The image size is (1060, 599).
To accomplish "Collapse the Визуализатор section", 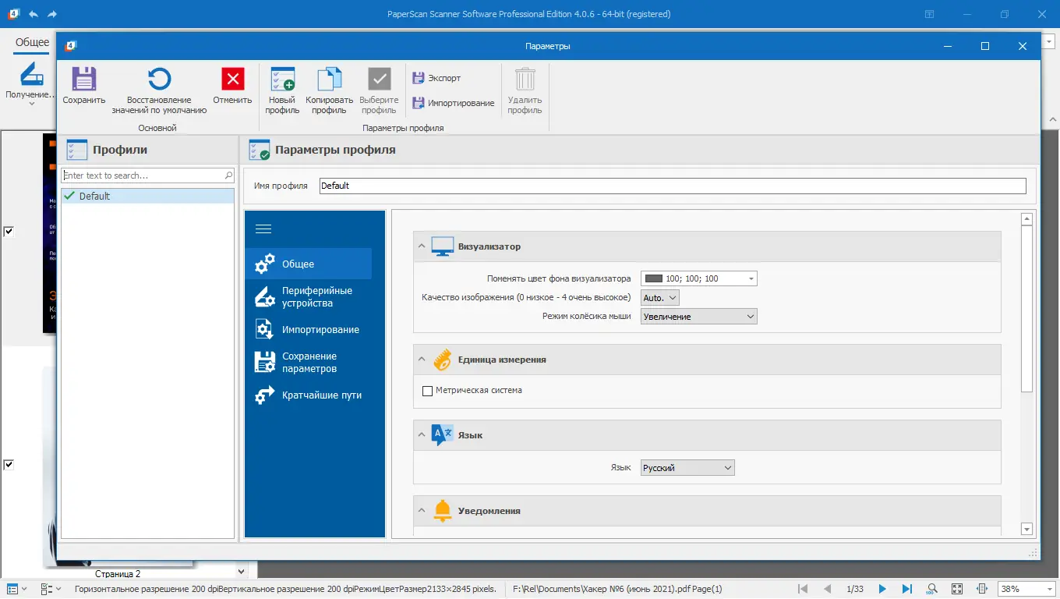I will (x=422, y=246).
